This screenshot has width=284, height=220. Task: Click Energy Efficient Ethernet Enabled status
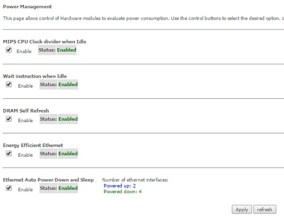[68, 154]
